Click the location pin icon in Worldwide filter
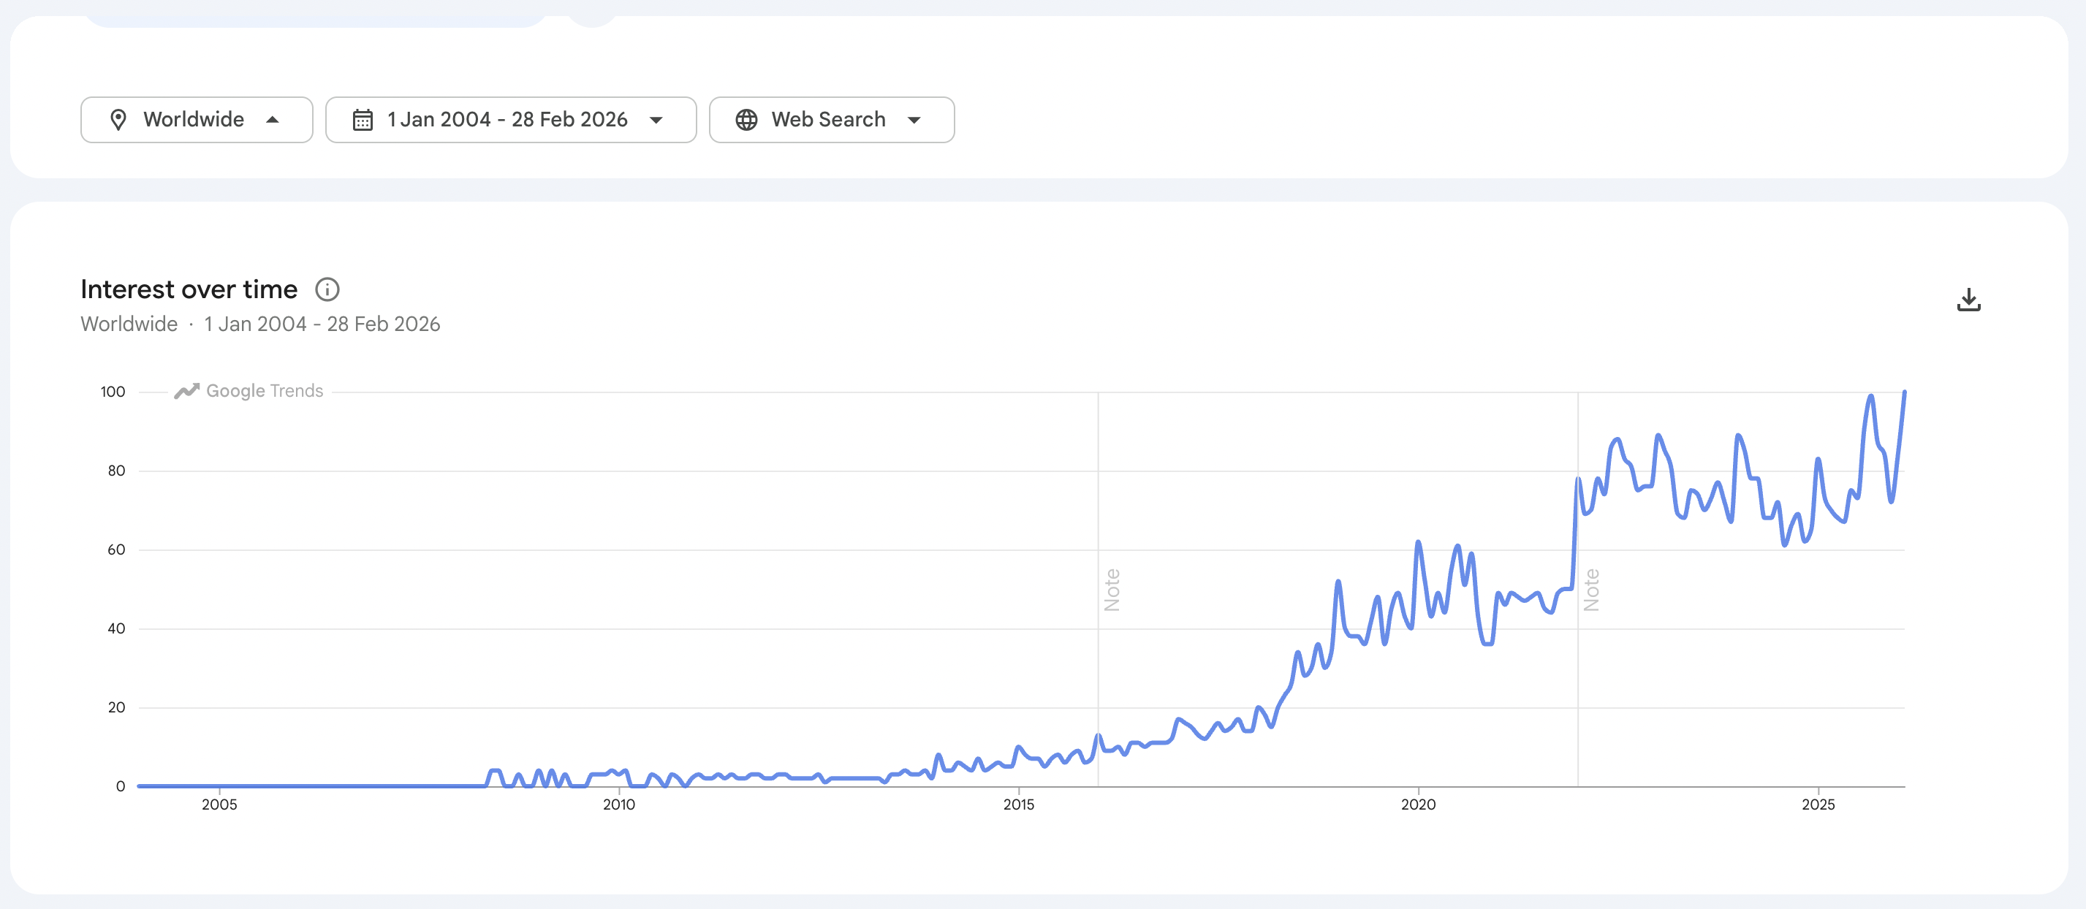Viewport: 2086px width, 909px height. point(120,119)
